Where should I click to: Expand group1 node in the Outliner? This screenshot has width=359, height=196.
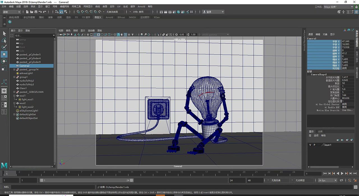(x=14, y=77)
